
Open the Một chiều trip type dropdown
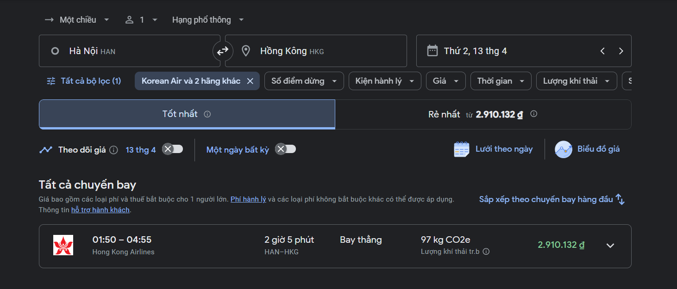click(77, 20)
